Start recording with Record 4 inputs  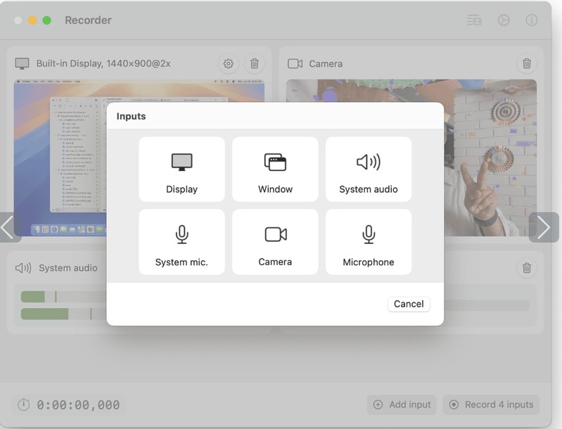click(491, 404)
